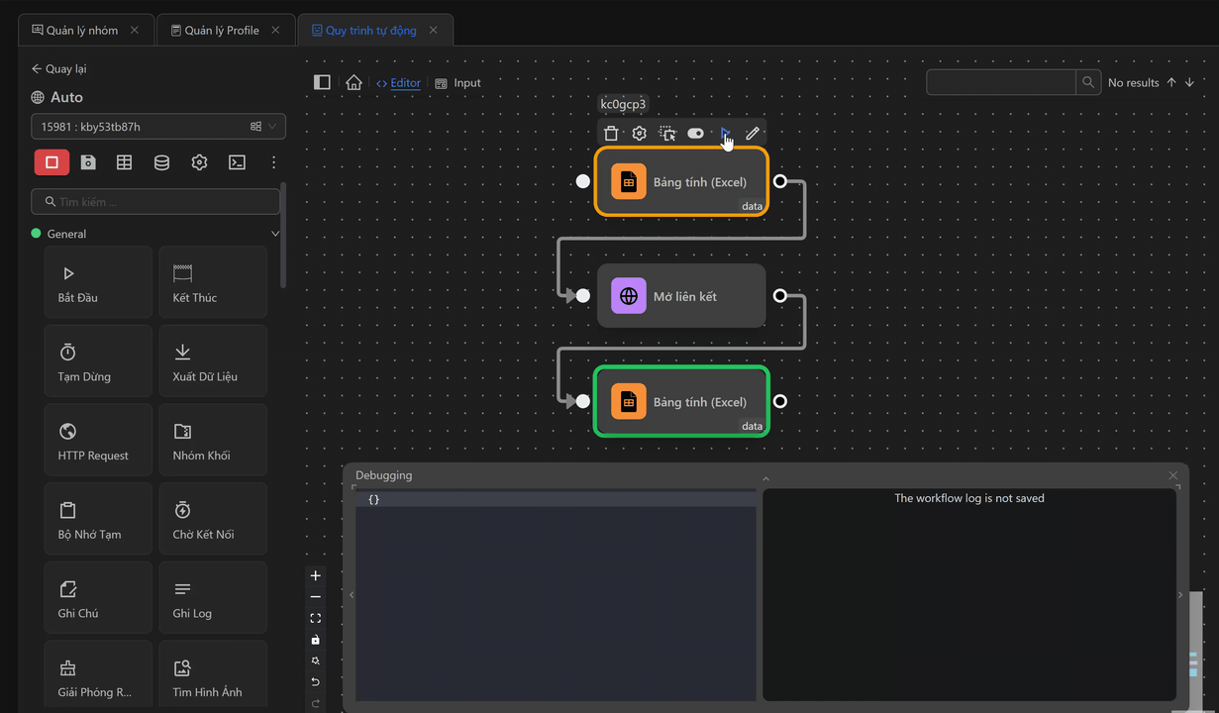The width and height of the screenshot is (1219, 713).
Task: Click the Tìm kiếm search field
Action: coord(156,202)
